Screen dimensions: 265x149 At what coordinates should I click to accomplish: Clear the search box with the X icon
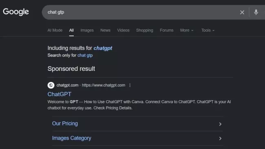point(242,12)
